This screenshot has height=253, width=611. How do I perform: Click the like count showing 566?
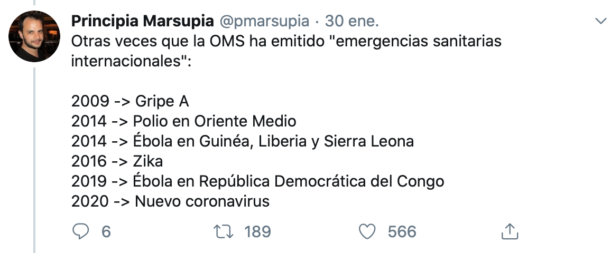402,231
